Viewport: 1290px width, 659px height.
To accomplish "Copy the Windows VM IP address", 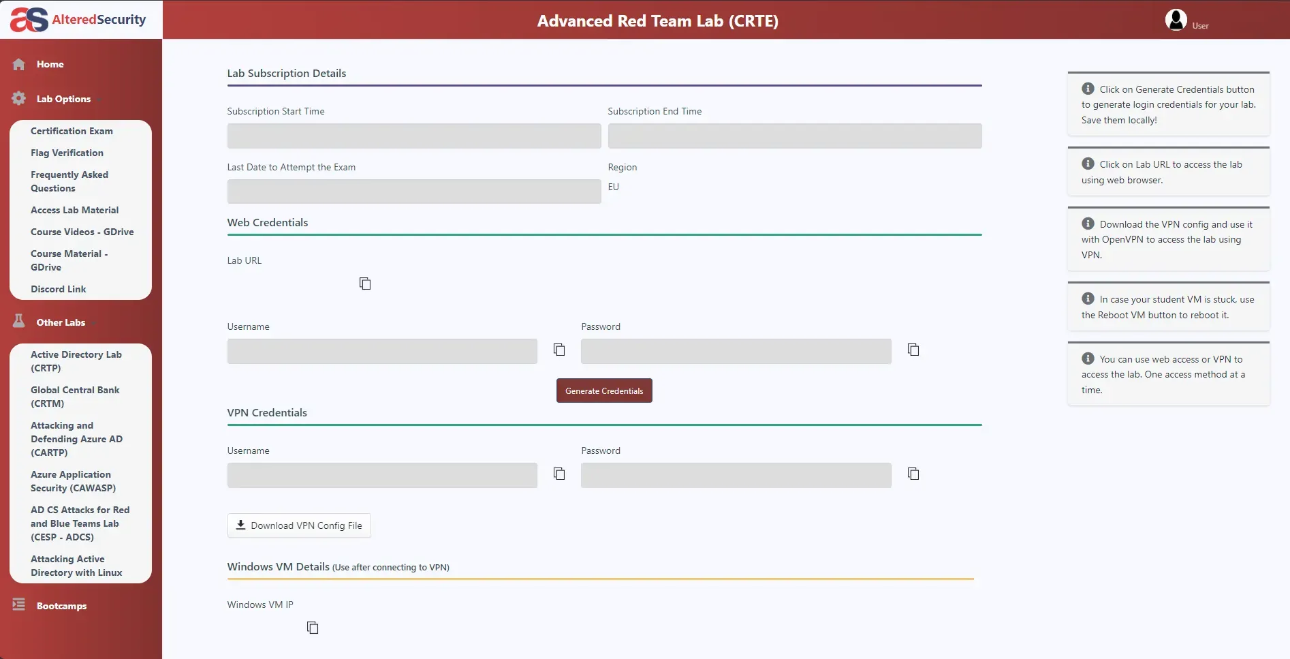I will (312, 627).
